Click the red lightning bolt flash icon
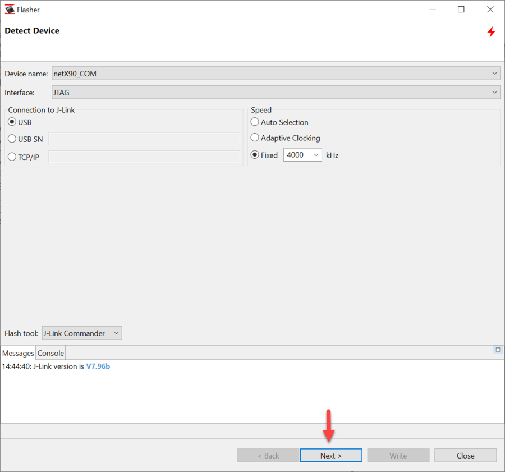The width and height of the screenshot is (505, 472). point(491,31)
